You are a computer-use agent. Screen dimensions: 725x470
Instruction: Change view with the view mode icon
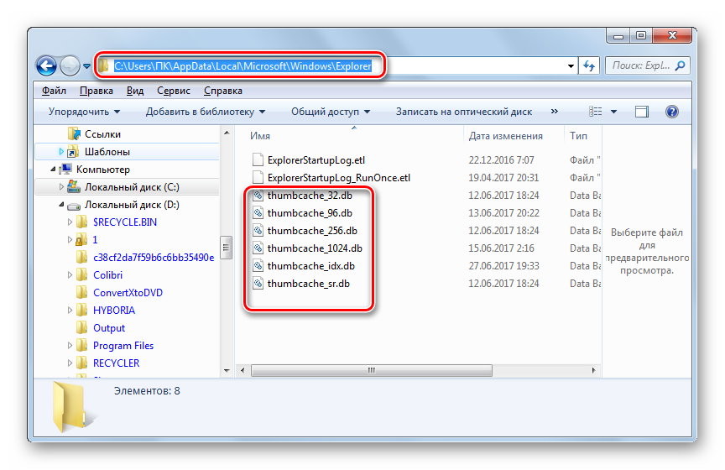click(595, 112)
